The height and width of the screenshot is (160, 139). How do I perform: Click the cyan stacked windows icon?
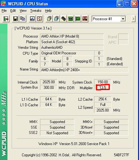[56, 19]
